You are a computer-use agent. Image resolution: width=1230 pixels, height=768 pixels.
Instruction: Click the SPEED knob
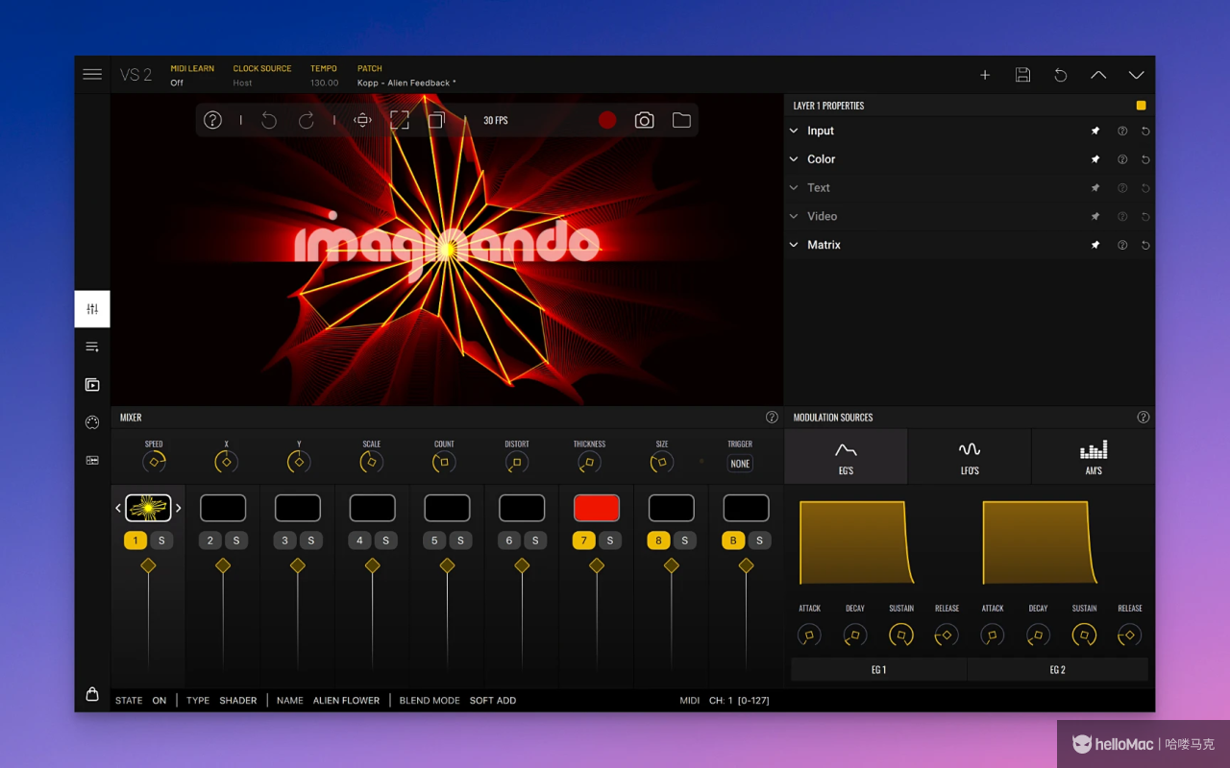(x=154, y=462)
